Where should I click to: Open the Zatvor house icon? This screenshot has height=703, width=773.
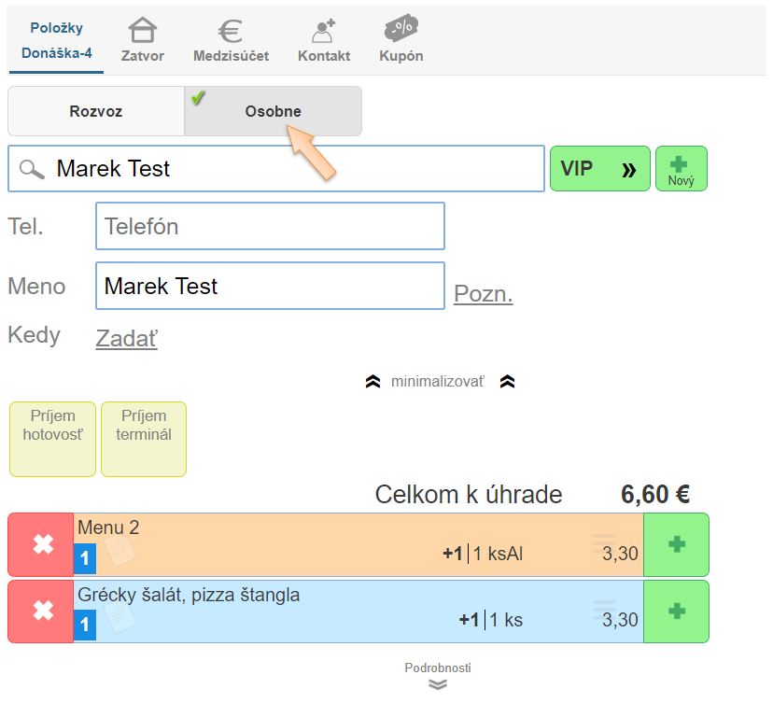142,32
